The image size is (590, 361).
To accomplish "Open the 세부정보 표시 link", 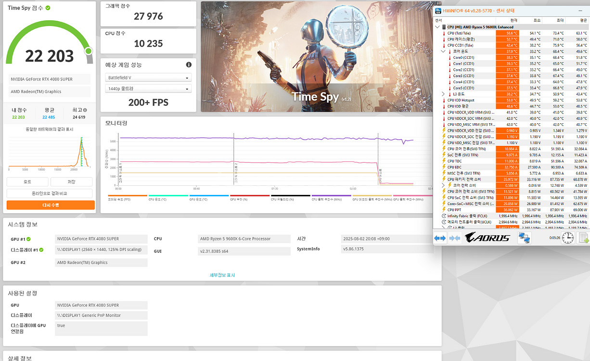I will coord(222,275).
